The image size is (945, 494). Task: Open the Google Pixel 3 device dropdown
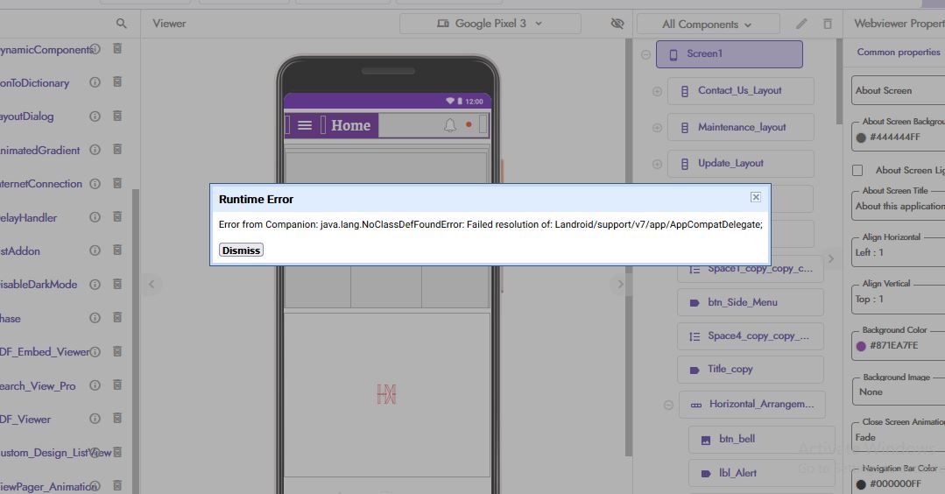490,24
